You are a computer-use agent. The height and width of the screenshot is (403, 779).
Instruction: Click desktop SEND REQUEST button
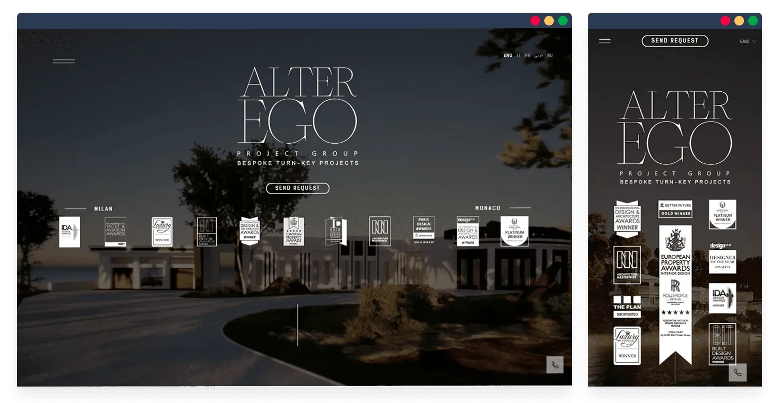pyautogui.click(x=297, y=188)
